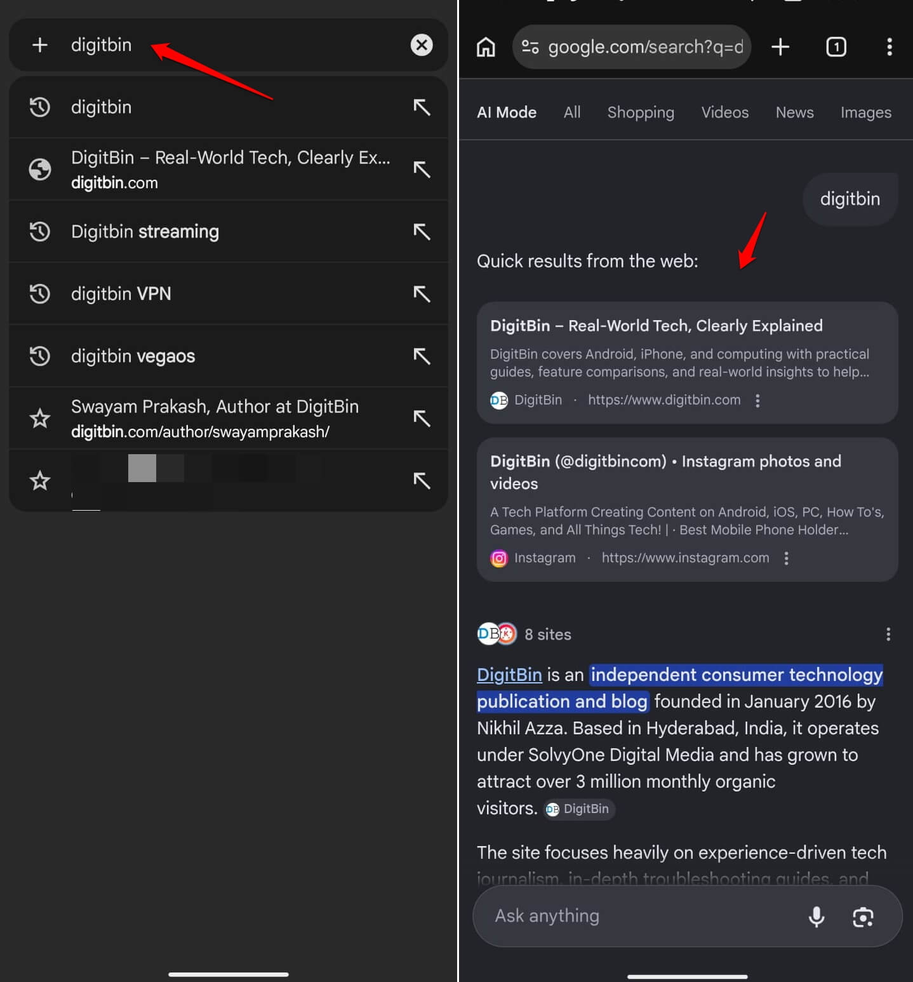Open more options for the DigitBin result card
Screen dimensions: 913x982
[x=757, y=400]
